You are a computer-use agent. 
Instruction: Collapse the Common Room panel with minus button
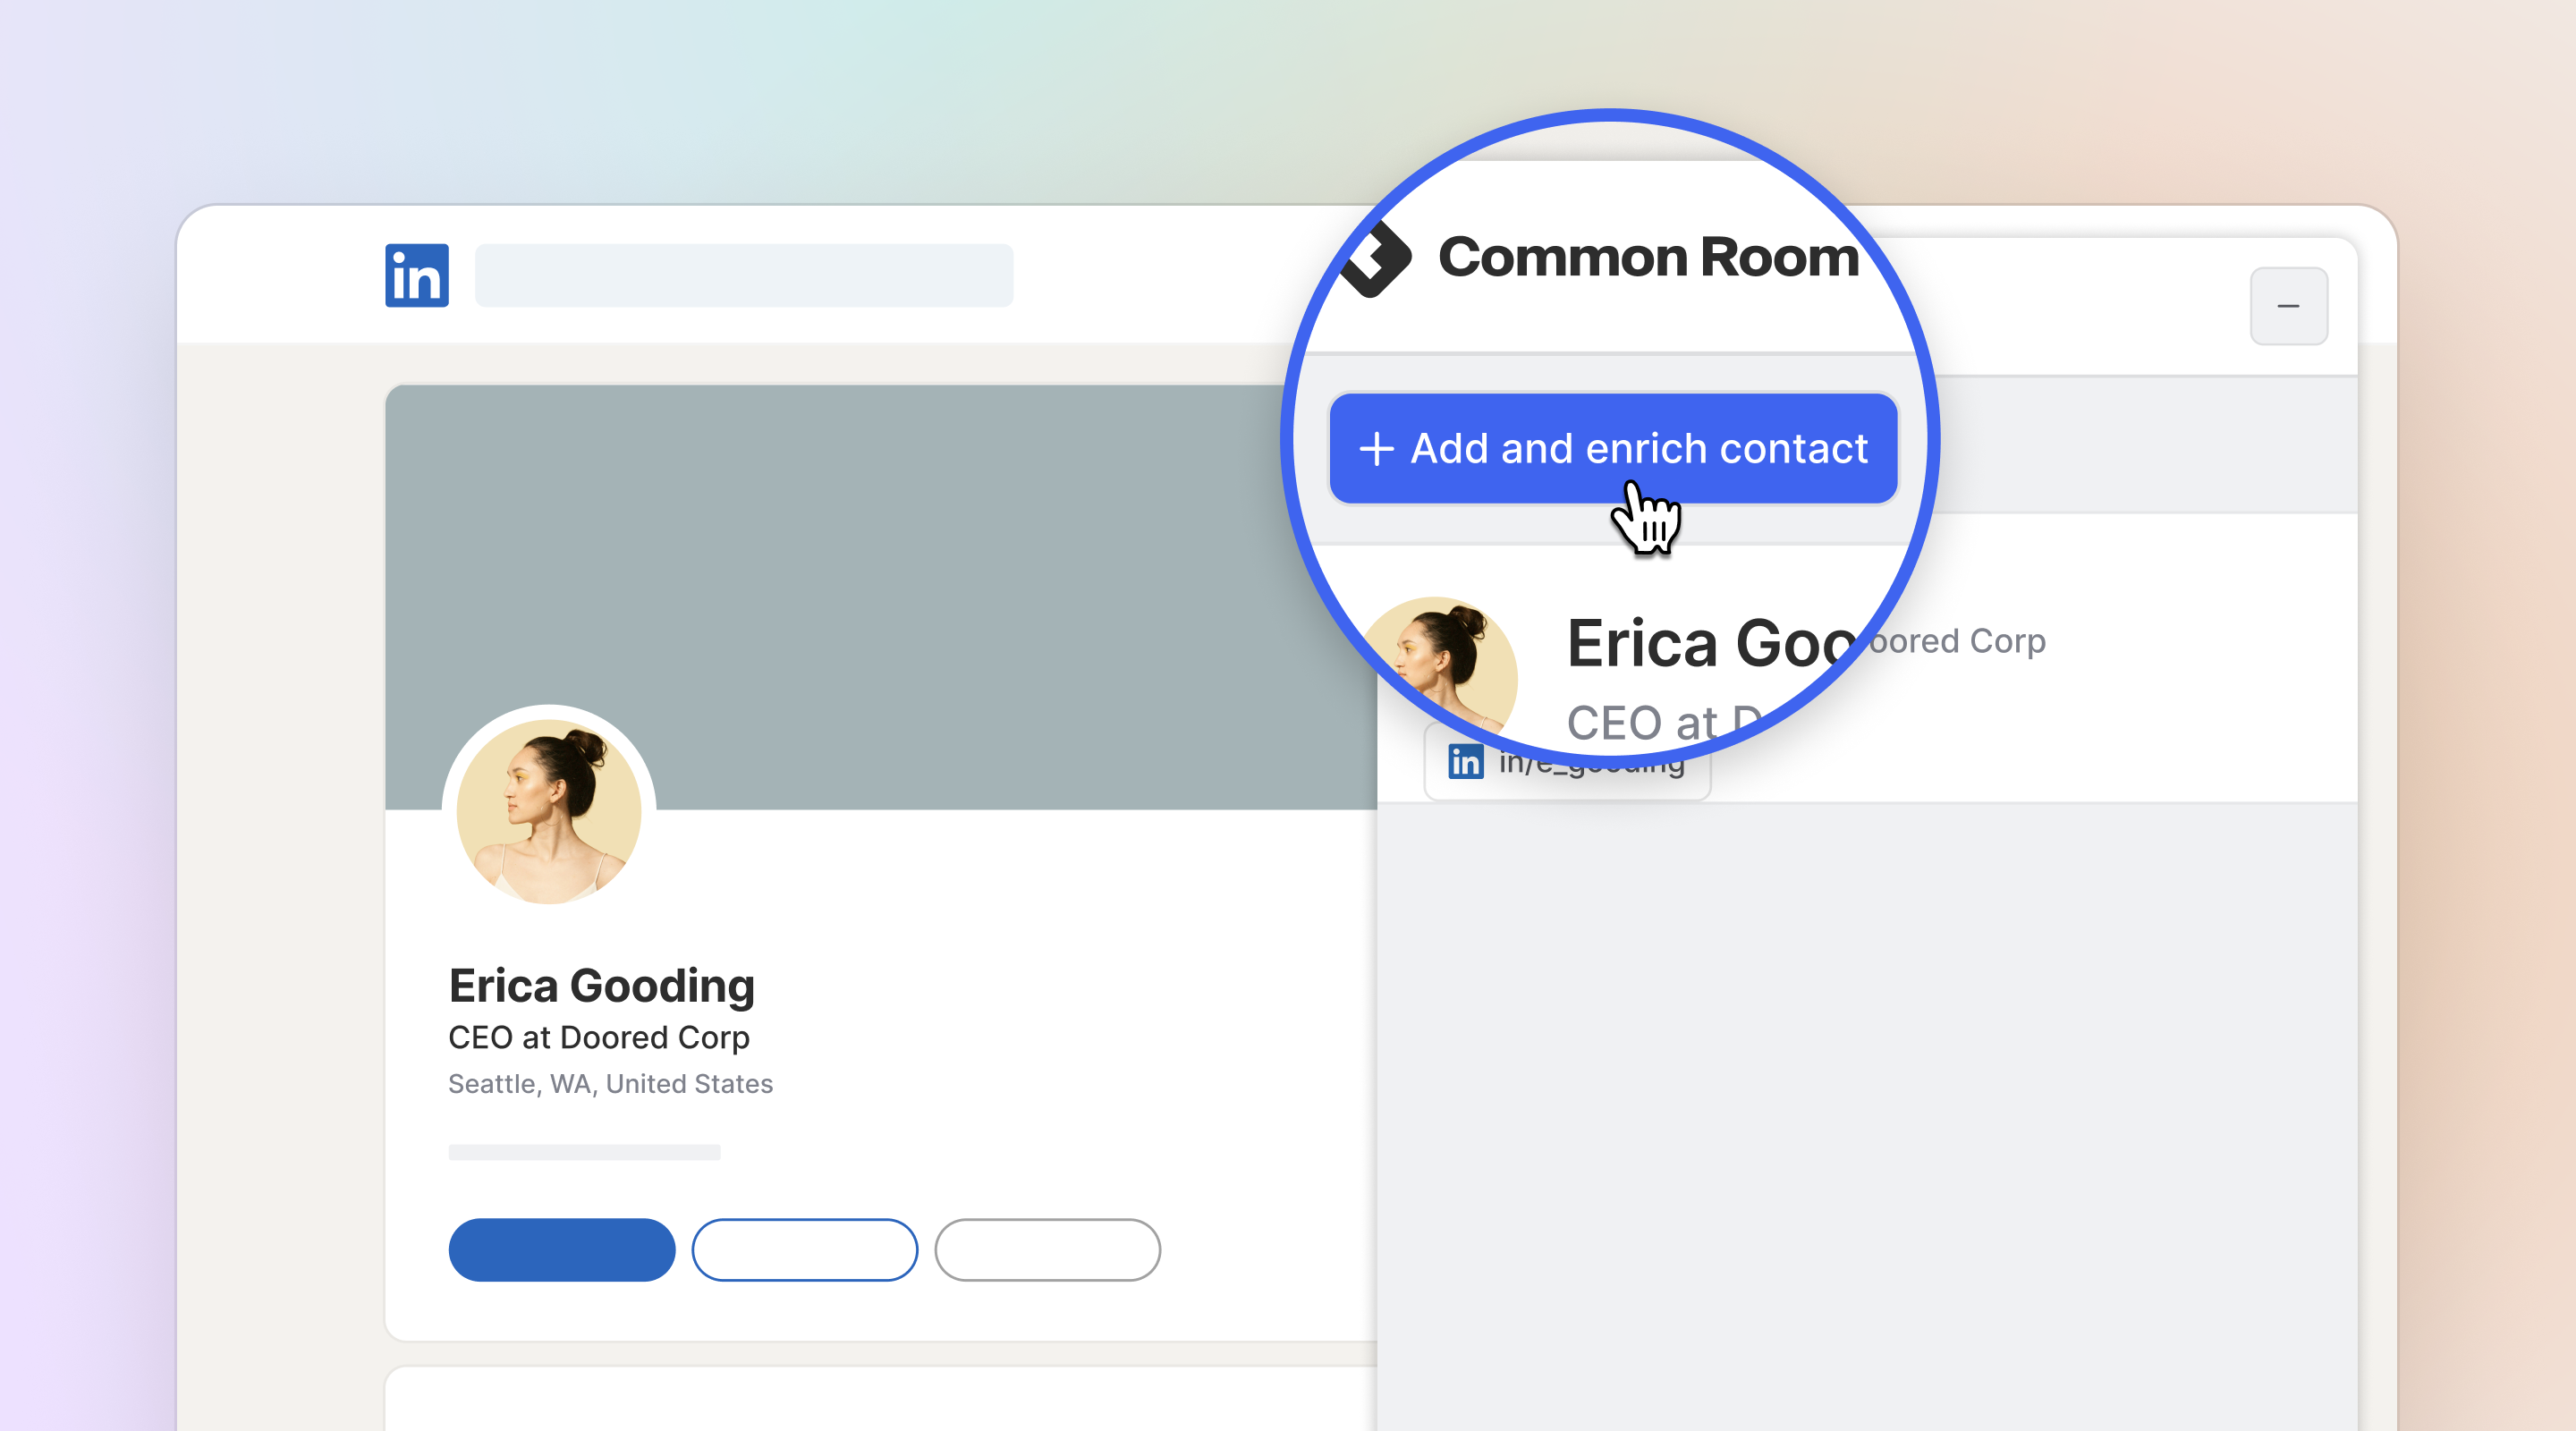point(2288,306)
